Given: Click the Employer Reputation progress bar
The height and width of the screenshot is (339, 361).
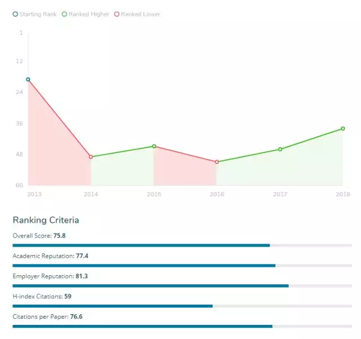Looking at the screenshot, I should coord(182,286).
